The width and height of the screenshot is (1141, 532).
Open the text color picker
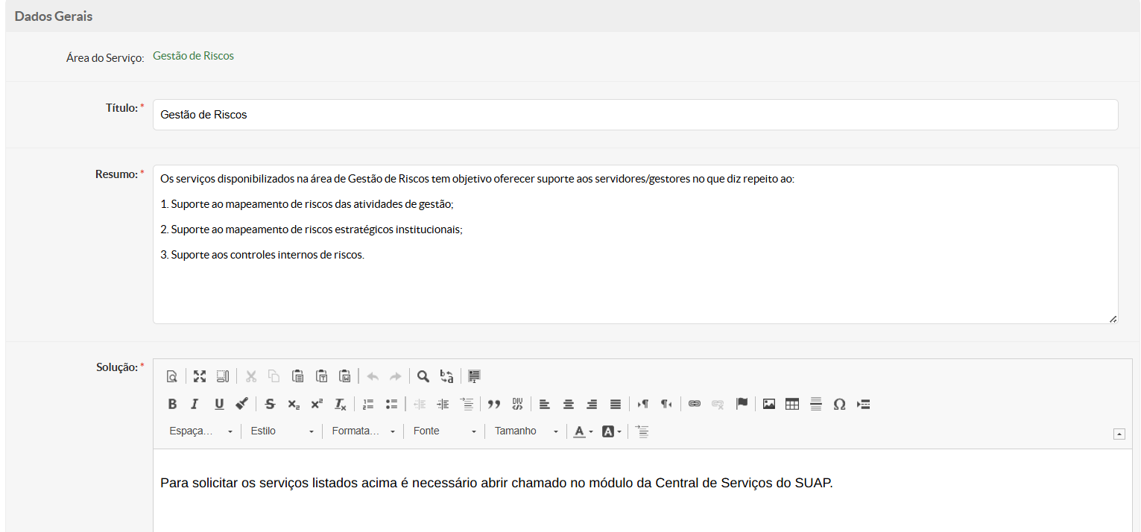(x=584, y=431)
